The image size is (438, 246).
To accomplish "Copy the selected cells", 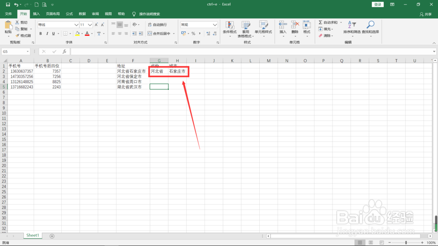I will point(22,29).
